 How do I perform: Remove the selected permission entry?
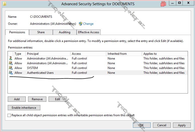click(x=37, y=99)
